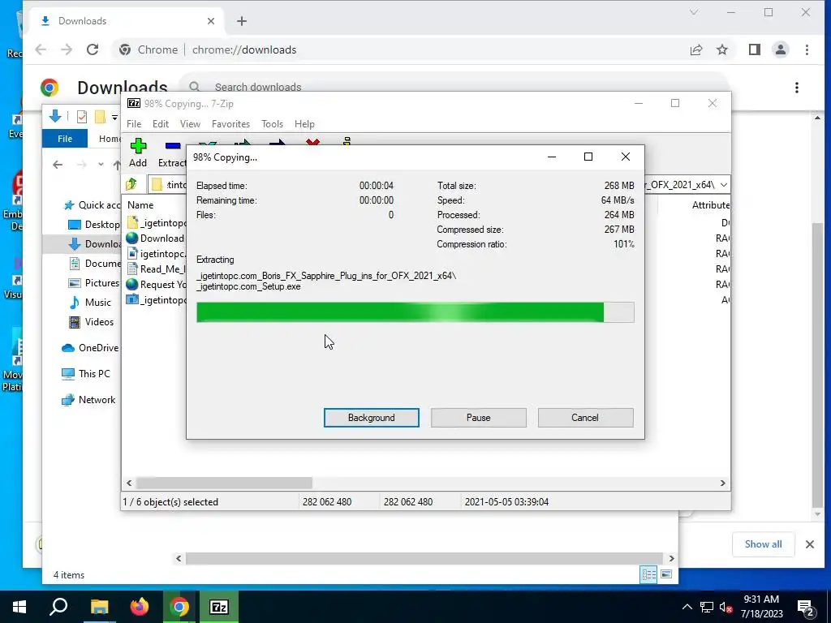Viewport: 831px width, 623px height.
Task: Open the 7-Zip Tools menu
Action: click(272, 124)
